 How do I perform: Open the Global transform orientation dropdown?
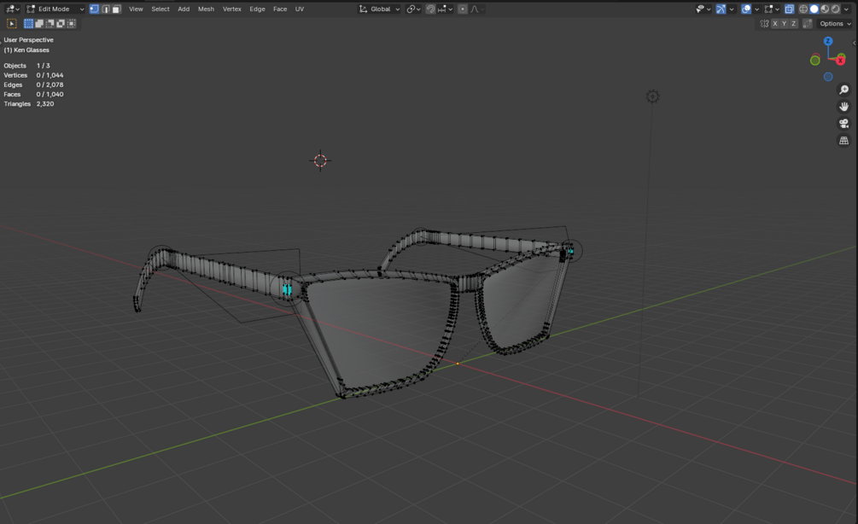(379, 9)
